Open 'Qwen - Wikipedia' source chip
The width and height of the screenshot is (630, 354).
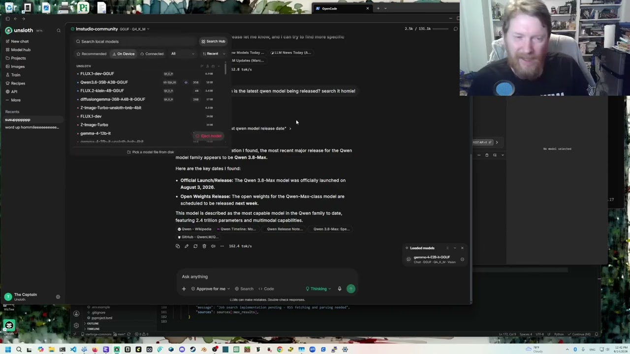point(194,229)
